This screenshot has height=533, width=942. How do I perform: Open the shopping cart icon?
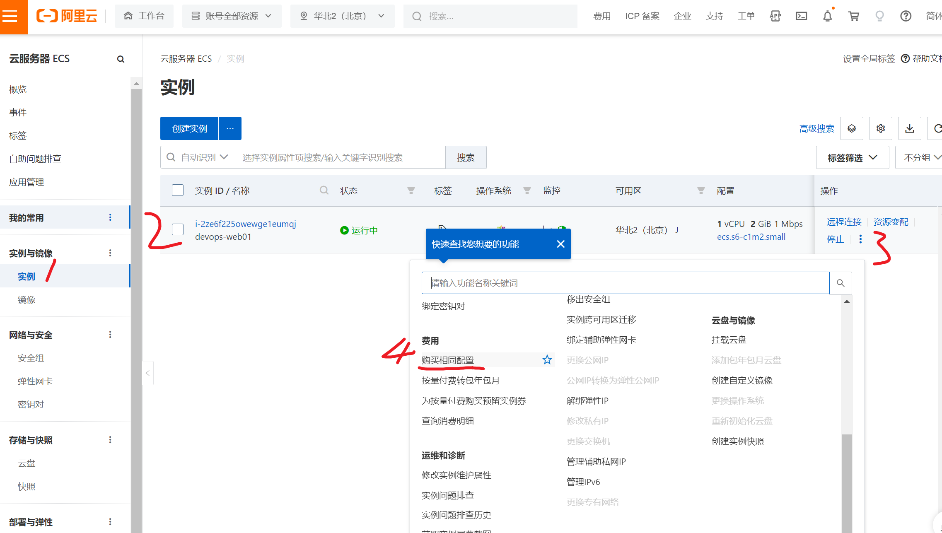[853, 16]
